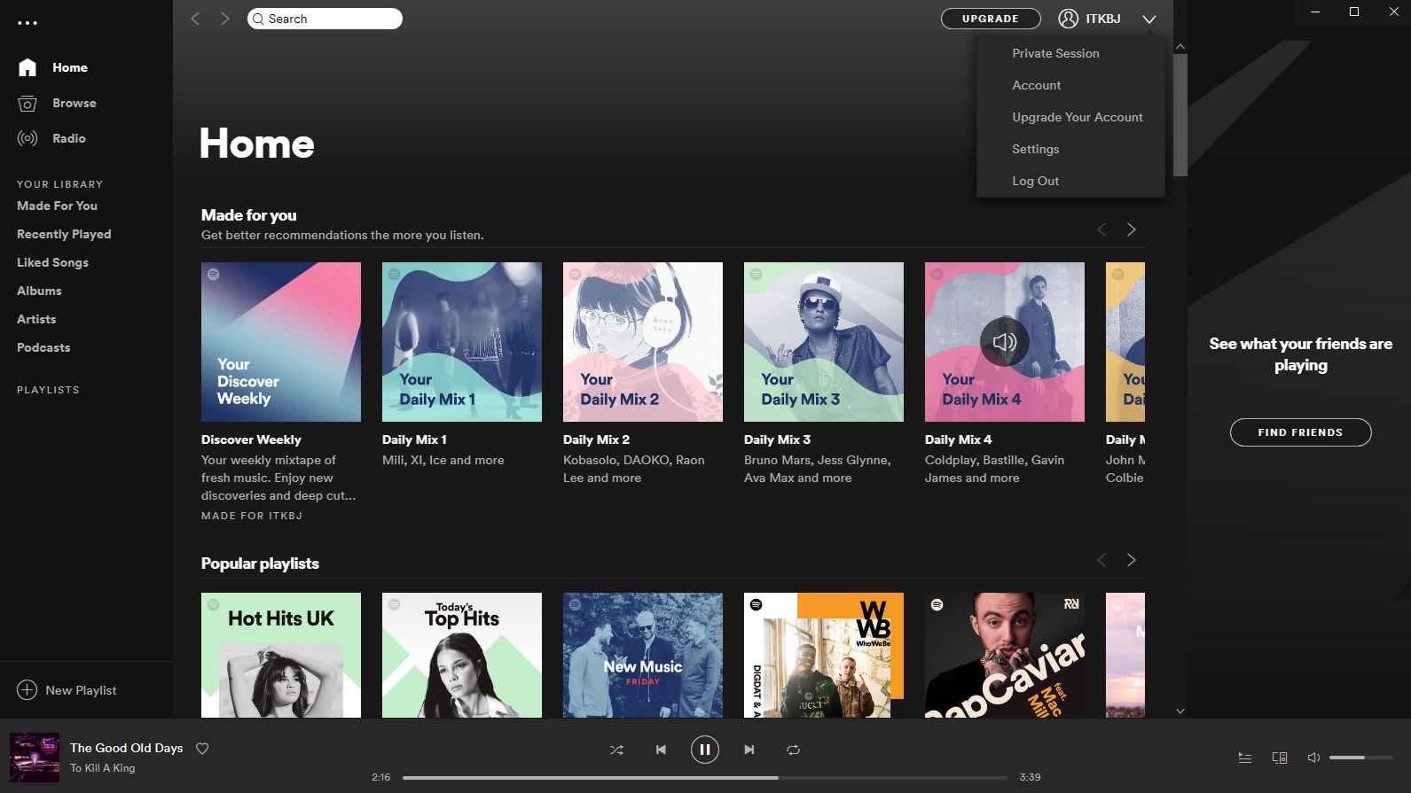This screenshot has width=1411, height=793.
Task: Open Albums in library
Action: 39,291
